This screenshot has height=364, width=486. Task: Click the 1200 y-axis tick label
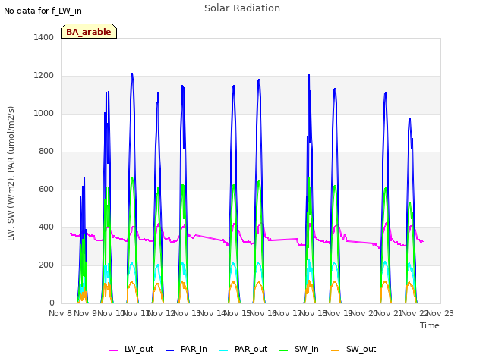pos(44,76)
